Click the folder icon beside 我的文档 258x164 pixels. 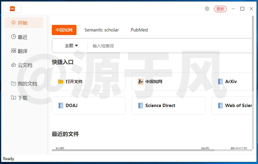pyautogui.click(x=14, y=83)
